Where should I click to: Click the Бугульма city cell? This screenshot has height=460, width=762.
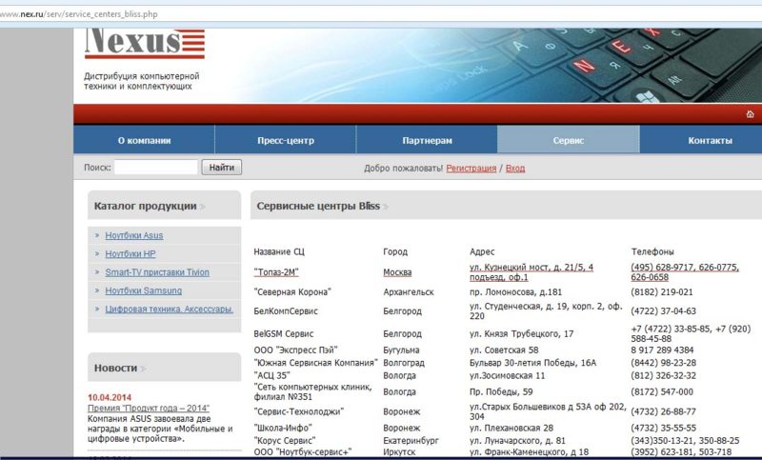click(401, 350)
